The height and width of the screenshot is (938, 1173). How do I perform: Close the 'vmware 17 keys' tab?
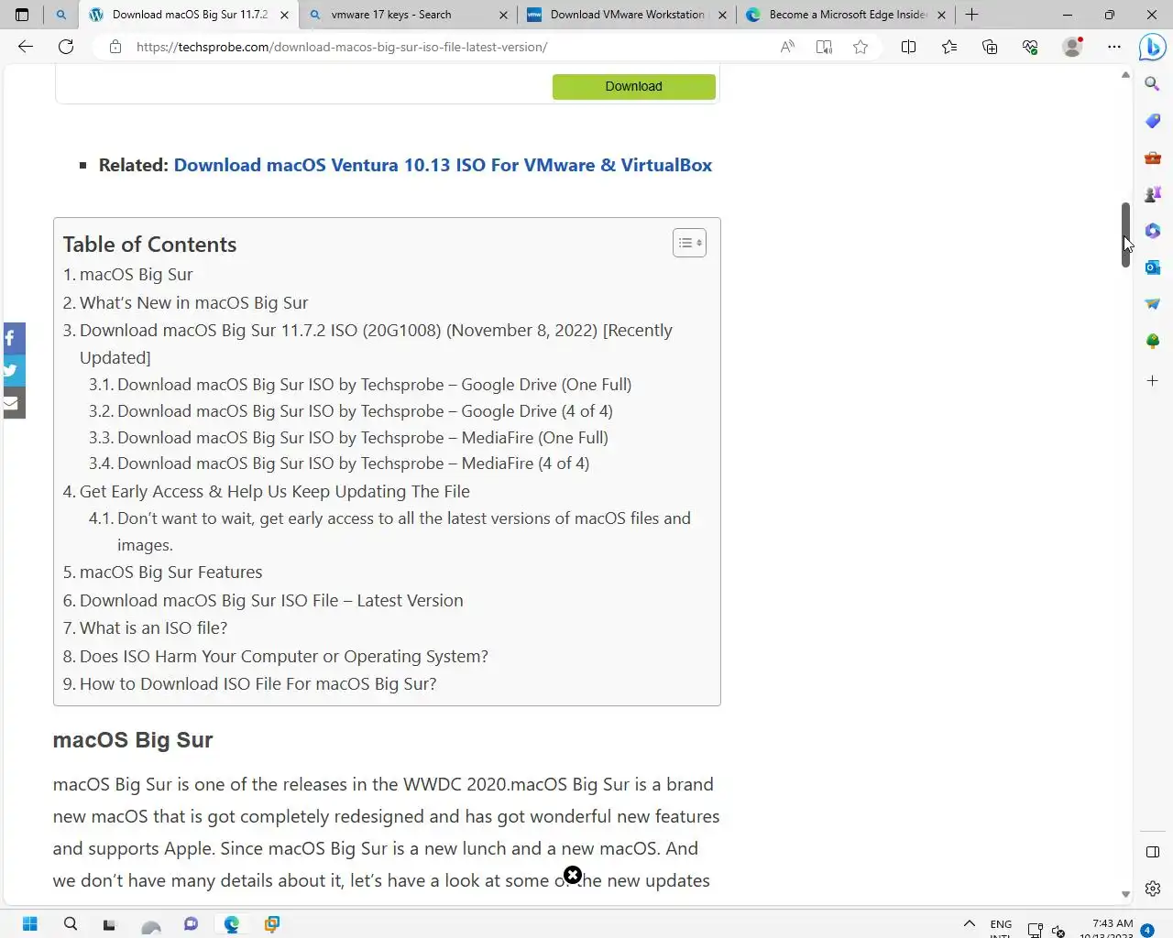pos(503,15)
